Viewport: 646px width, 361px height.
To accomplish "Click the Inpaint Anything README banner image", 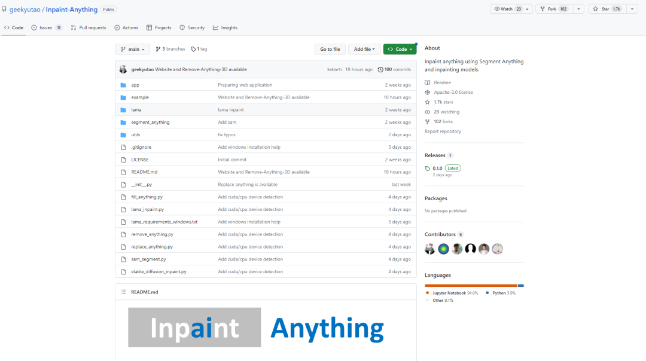I will [256, 328].
